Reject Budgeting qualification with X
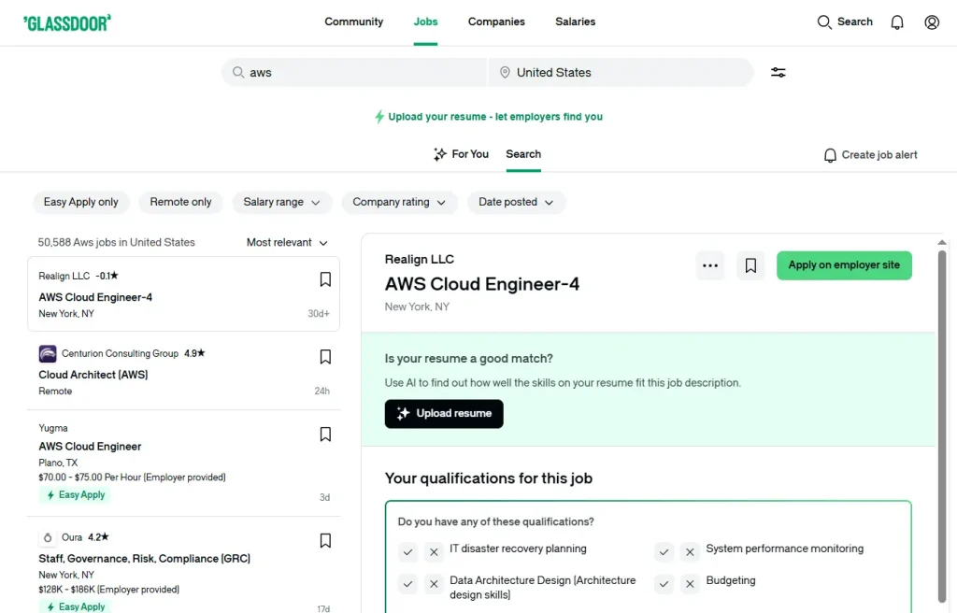957x613 pixels. point(690,584)
